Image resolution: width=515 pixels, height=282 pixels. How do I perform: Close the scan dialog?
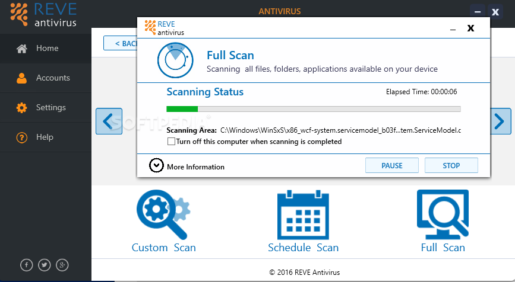(470, 28)
